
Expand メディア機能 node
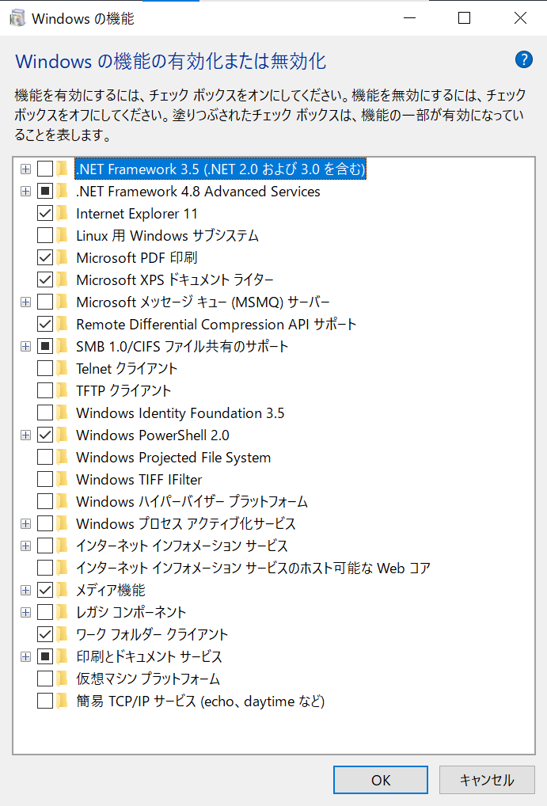click(25, 590)
